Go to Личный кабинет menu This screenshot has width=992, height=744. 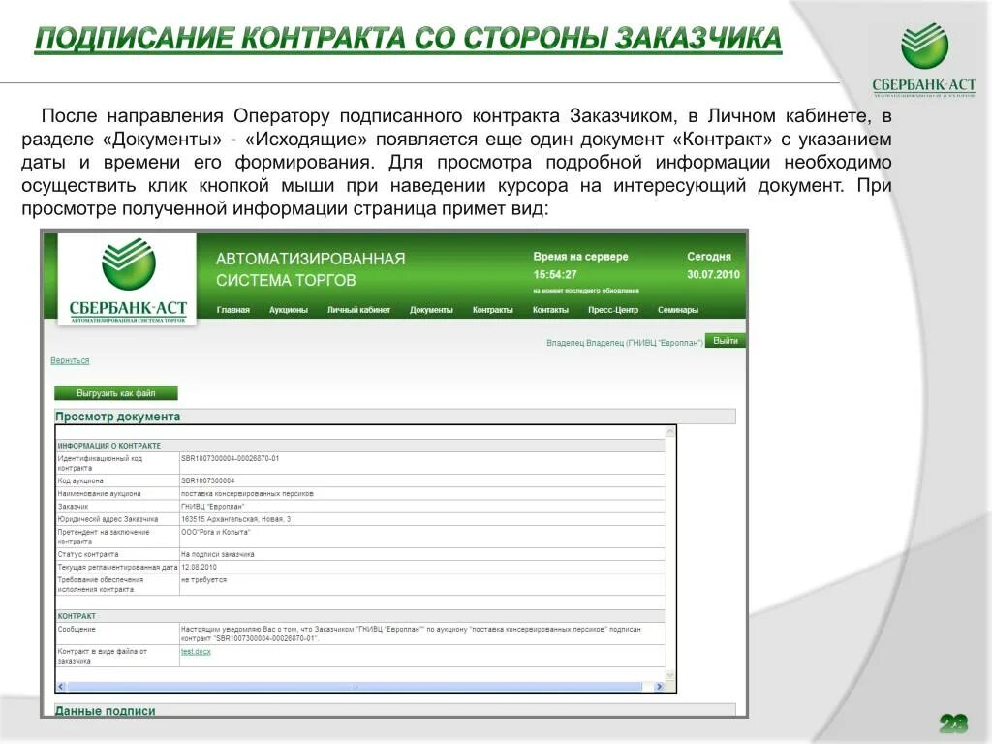click(358, 310)
